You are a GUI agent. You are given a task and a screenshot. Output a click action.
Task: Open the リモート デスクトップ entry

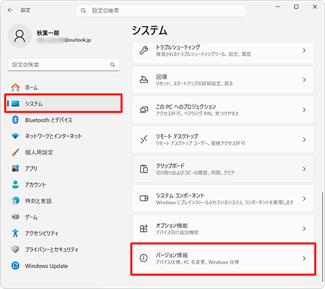223,139
